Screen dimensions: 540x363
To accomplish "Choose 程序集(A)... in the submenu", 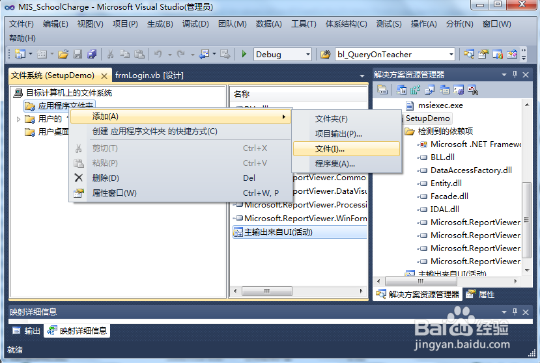I will click(347, 164).
